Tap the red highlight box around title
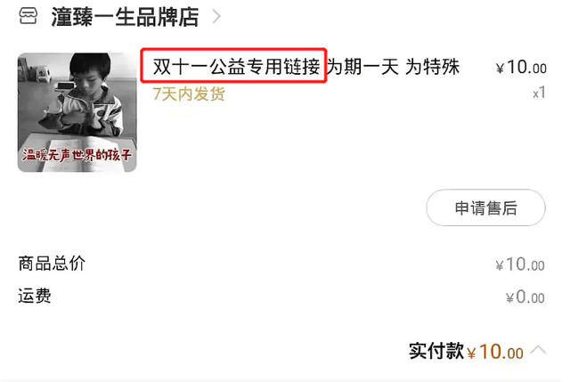This screenshot has width=570, height=382. 233,65
